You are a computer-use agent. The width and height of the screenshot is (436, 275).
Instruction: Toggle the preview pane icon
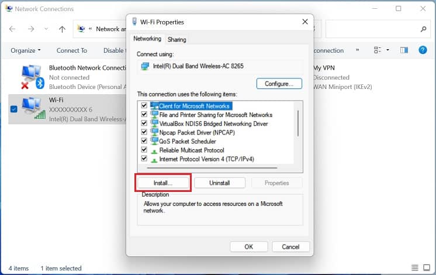click(404, 50)
